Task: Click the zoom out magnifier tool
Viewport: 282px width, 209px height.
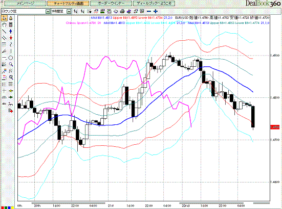Action: pos(11,77)
